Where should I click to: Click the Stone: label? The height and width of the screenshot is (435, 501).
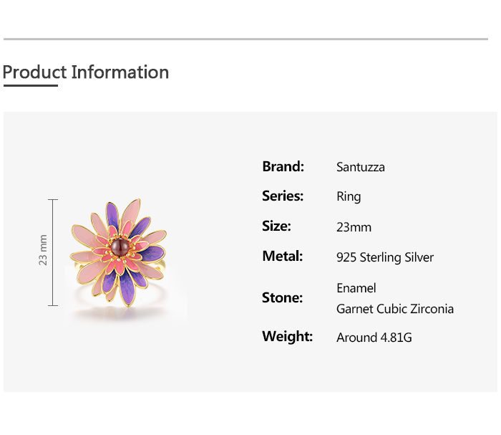click(x=282, y=297)
